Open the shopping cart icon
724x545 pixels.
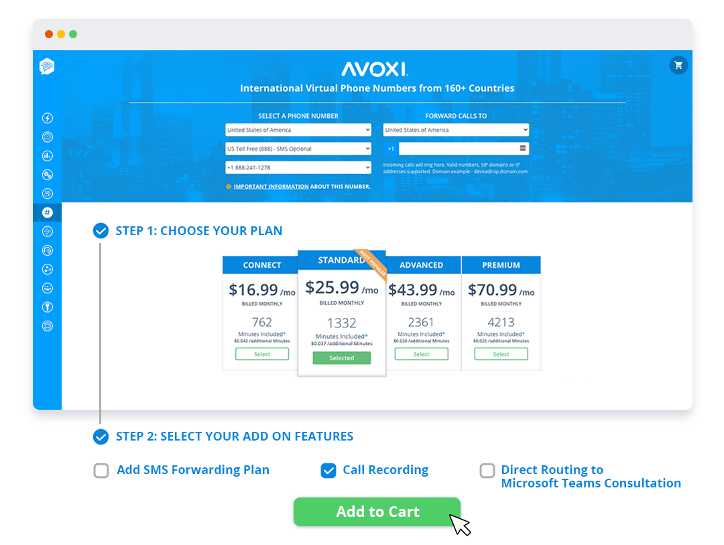coord(678,65)
